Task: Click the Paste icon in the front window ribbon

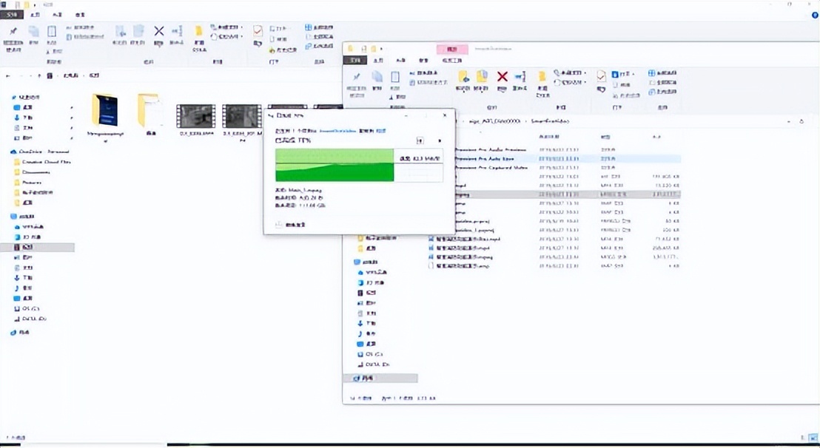Action: 394,77
